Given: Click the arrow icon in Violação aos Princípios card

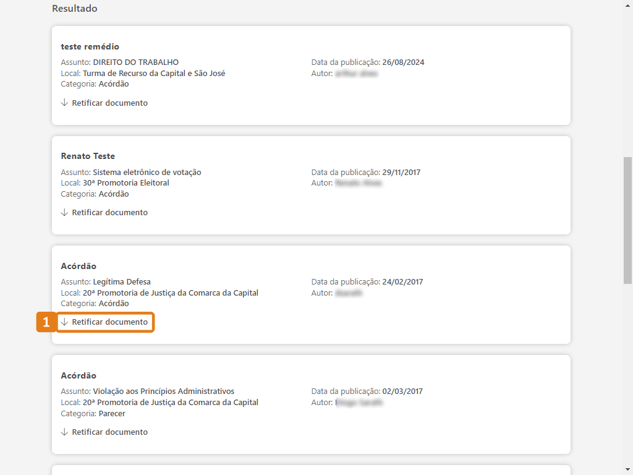Looking at the screenshot, I should (x=64, y=432).
